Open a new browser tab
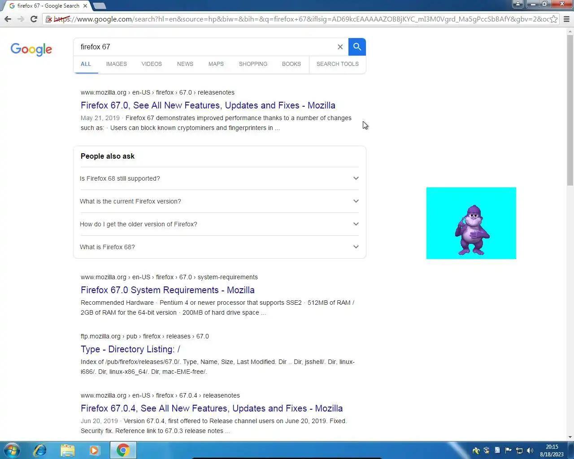574x459 pixels. pyautogui.click(x=100, y=6)
